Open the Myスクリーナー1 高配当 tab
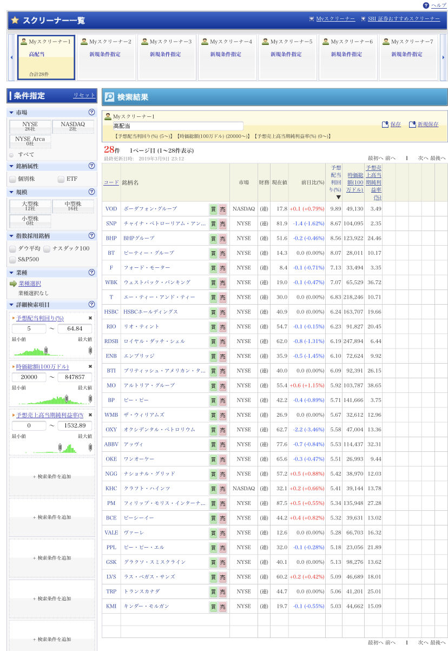Viewport: 448px width, 651px height. (x=46, y=57)
